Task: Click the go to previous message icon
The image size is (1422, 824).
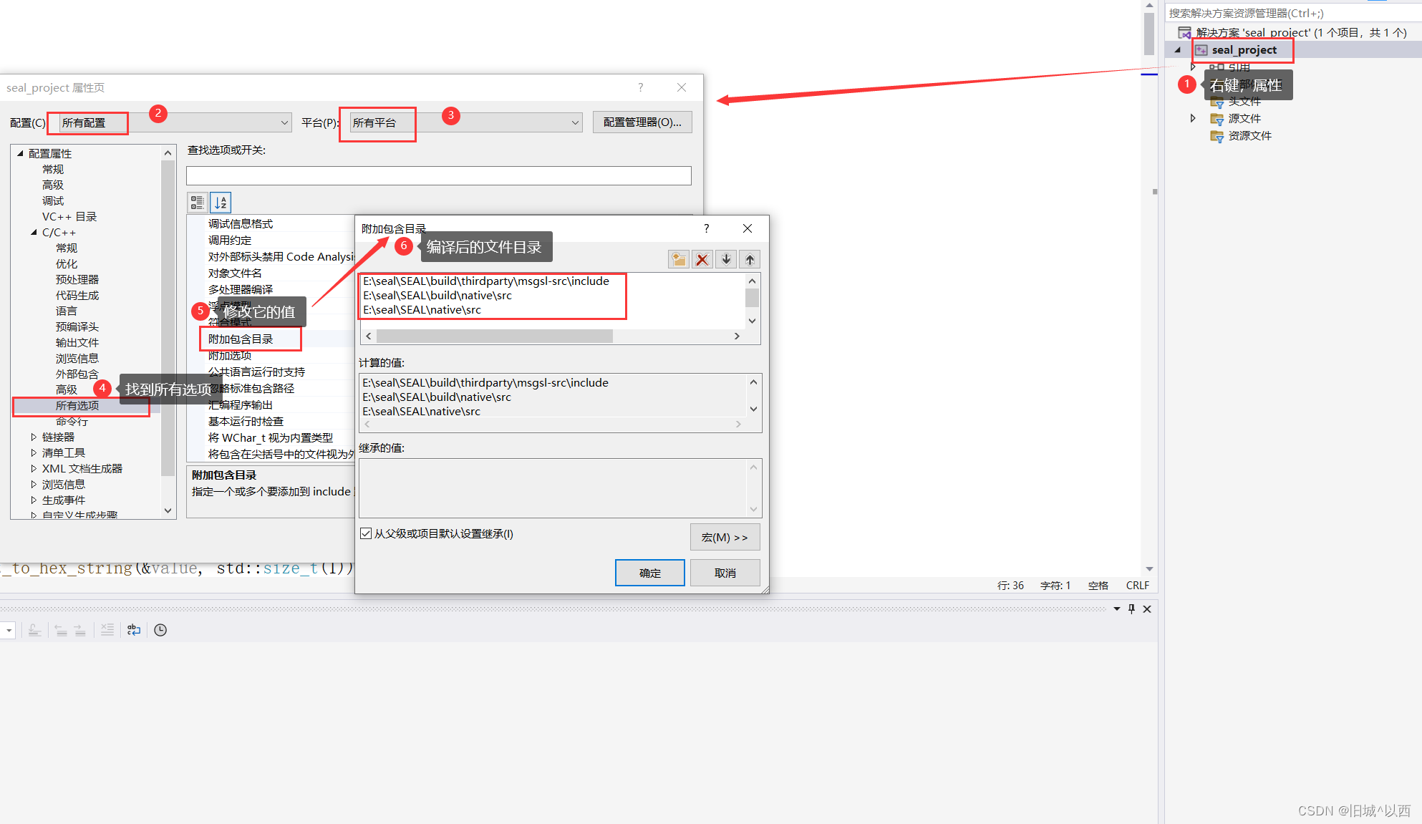Action: pos(61,630)
